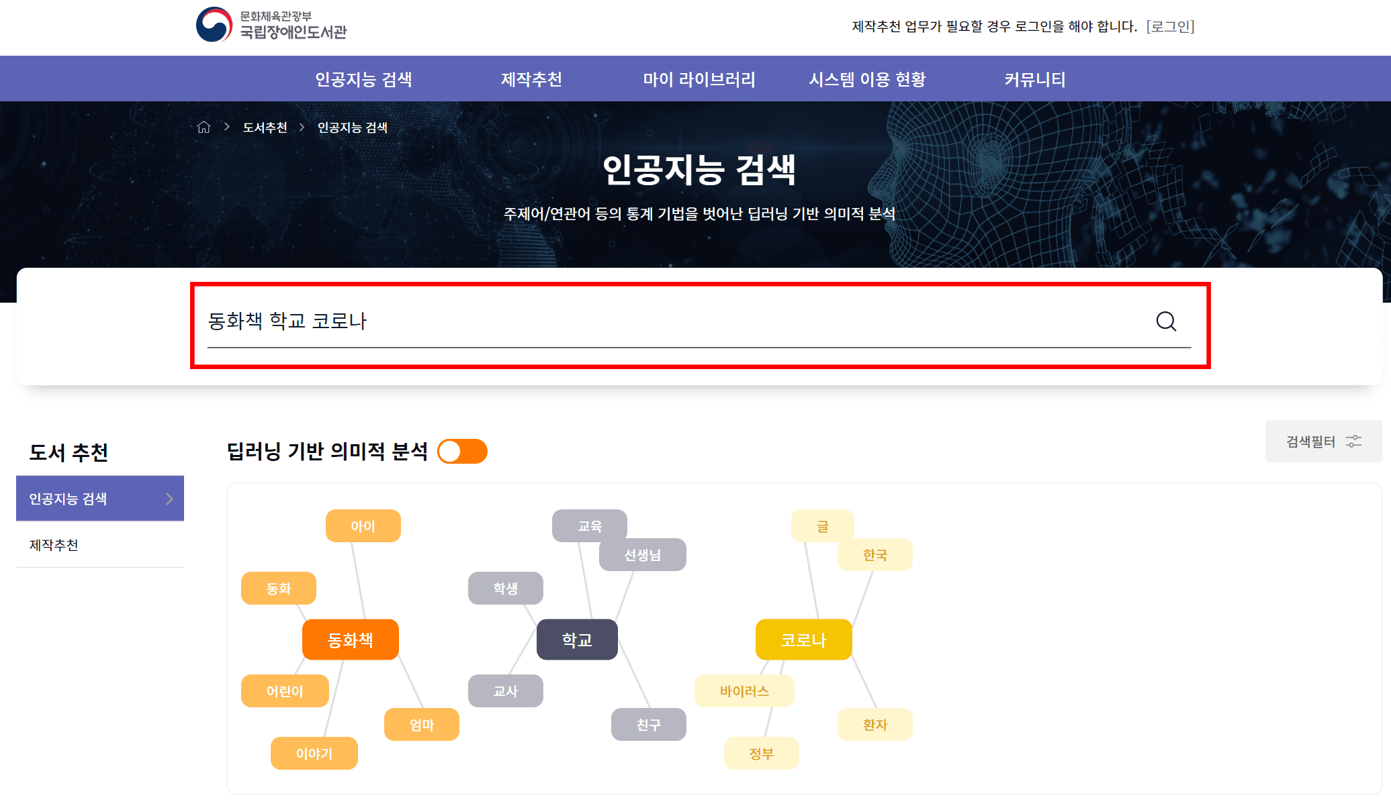Click the orange 동화책 keyword node
The height and width of the screenshot is (812, 1391).
click(351, 640)
